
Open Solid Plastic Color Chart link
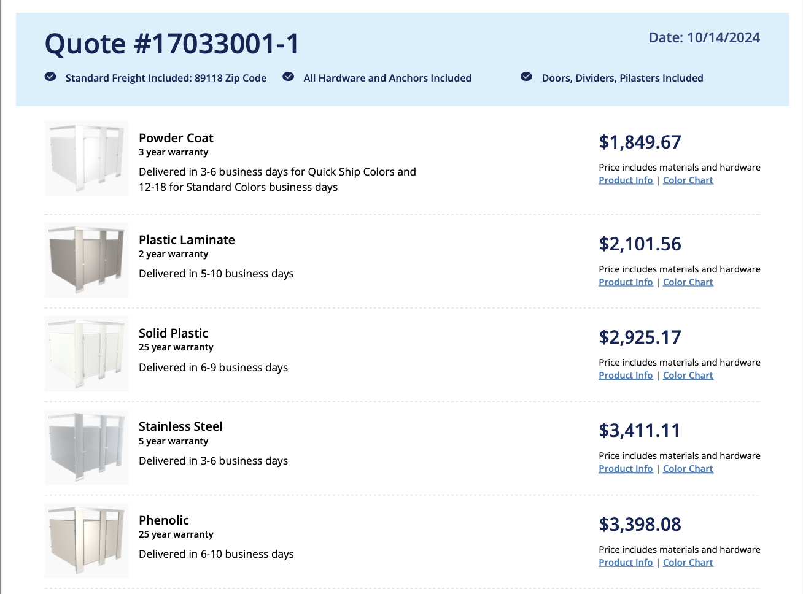coord(688,376)
